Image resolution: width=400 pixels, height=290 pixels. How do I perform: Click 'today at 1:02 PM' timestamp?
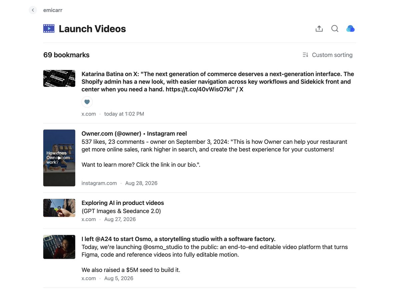[124, 114]
